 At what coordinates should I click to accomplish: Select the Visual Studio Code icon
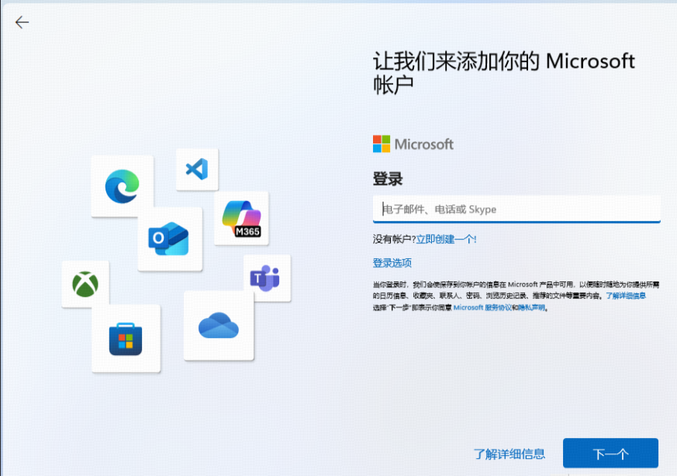[x=197, y=169]
